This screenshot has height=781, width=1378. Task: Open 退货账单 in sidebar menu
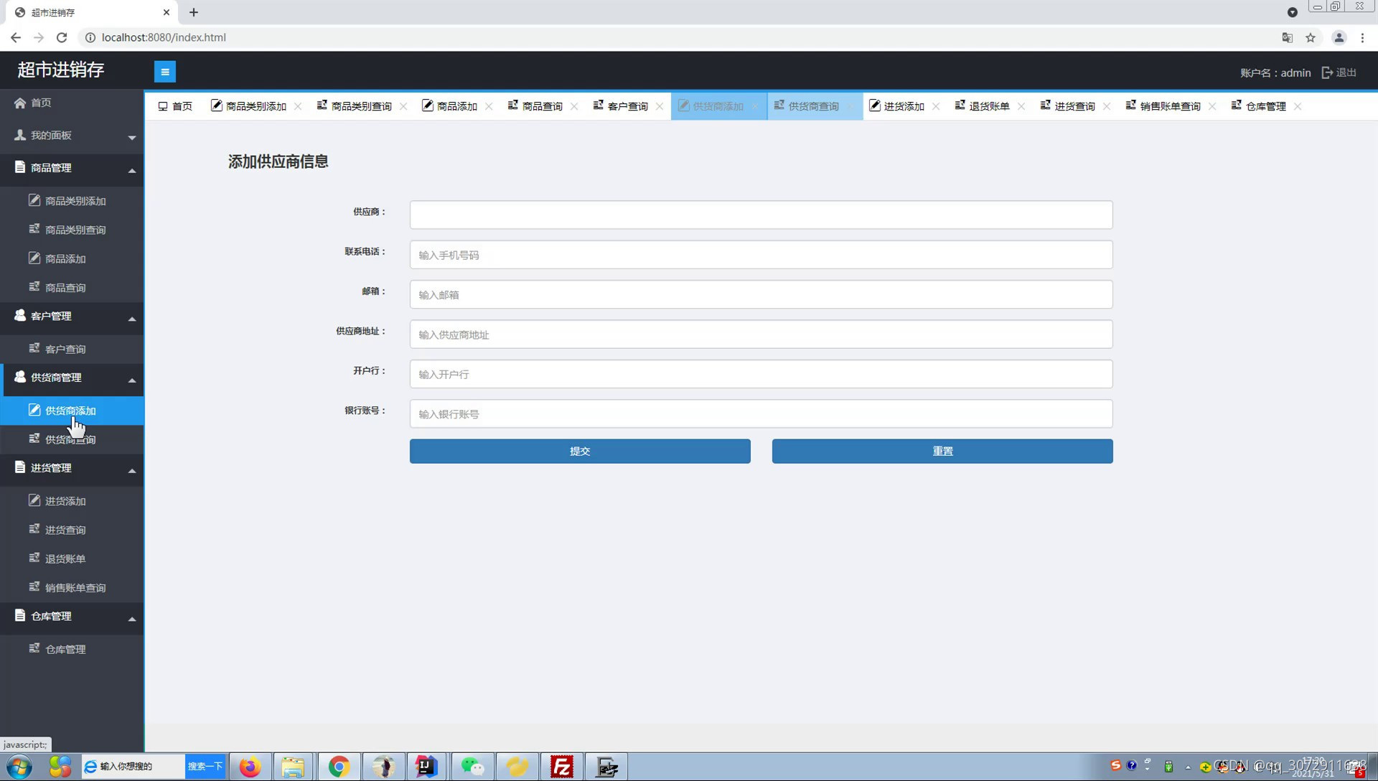point(65,559)
